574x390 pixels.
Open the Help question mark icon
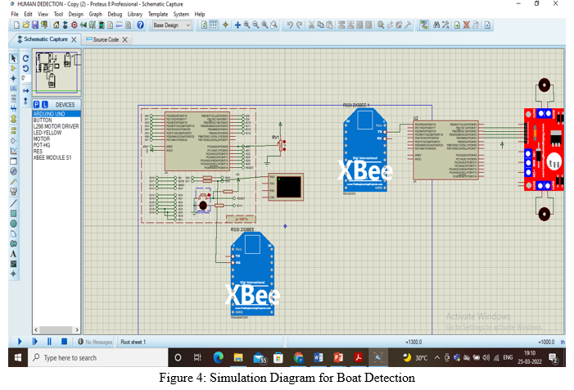click(x=141, y=25)
